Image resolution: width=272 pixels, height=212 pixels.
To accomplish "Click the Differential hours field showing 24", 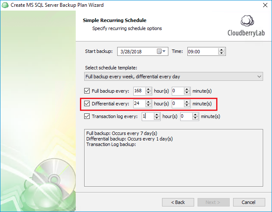I will pyautogui.click(x=139, y=104).
